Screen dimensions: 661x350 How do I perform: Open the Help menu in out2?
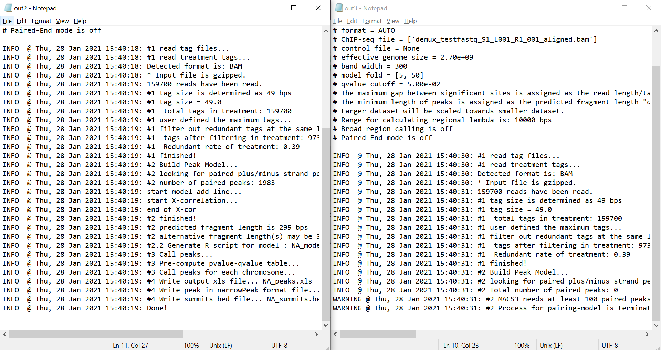(80, 21)
